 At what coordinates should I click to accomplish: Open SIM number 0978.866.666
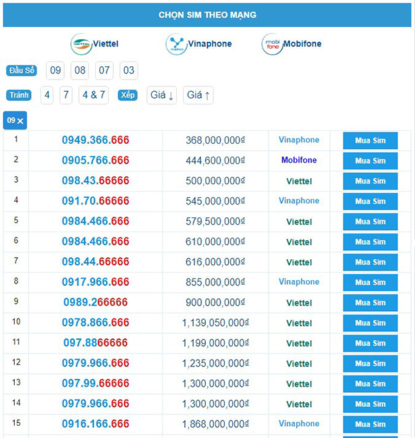pos(96,323)
